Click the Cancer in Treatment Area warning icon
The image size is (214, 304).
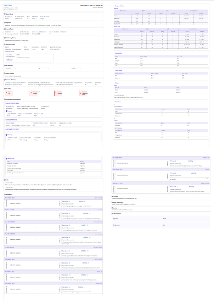[x=80, y=93]
